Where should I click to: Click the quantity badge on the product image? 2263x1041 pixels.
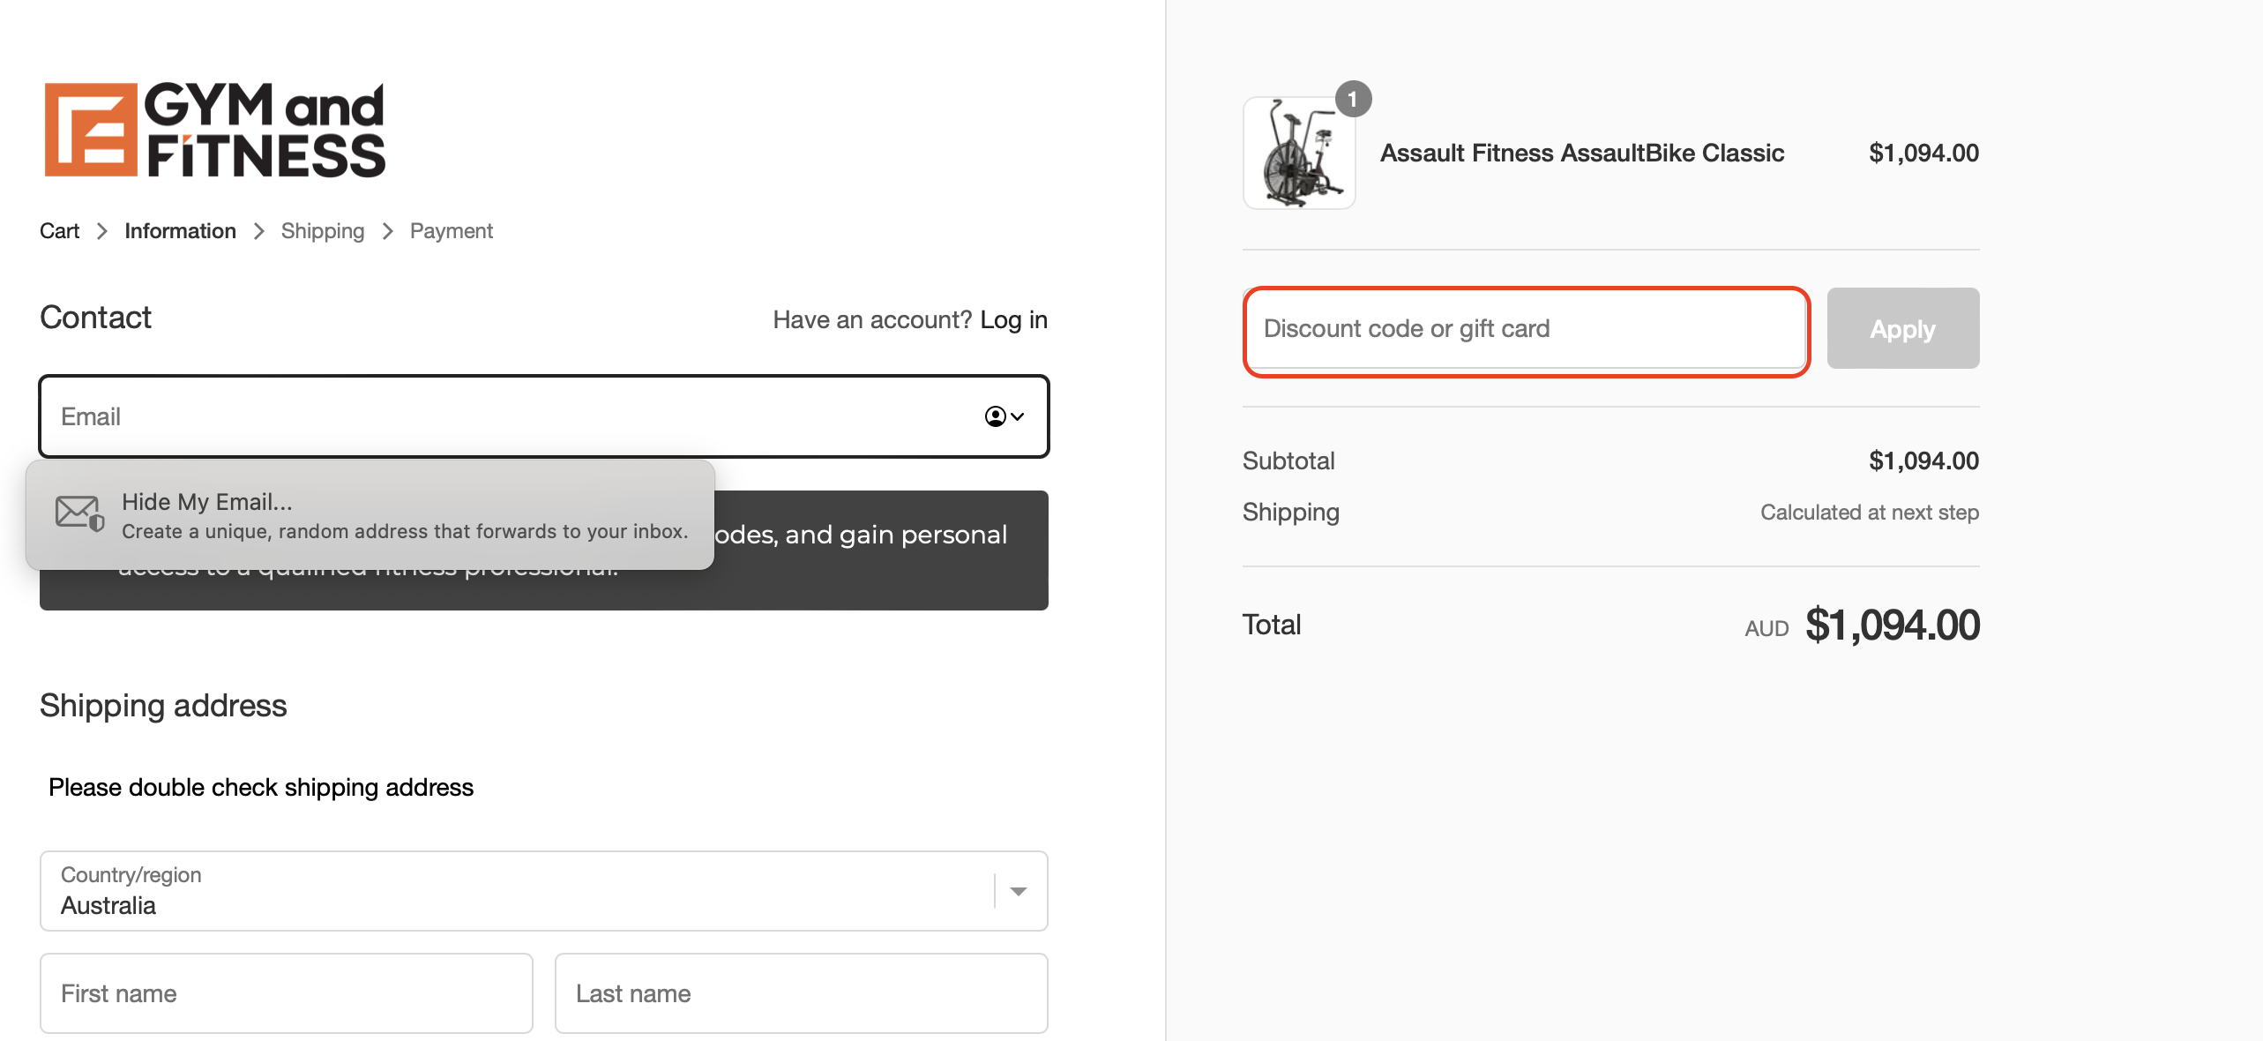tap(1354, 99)
